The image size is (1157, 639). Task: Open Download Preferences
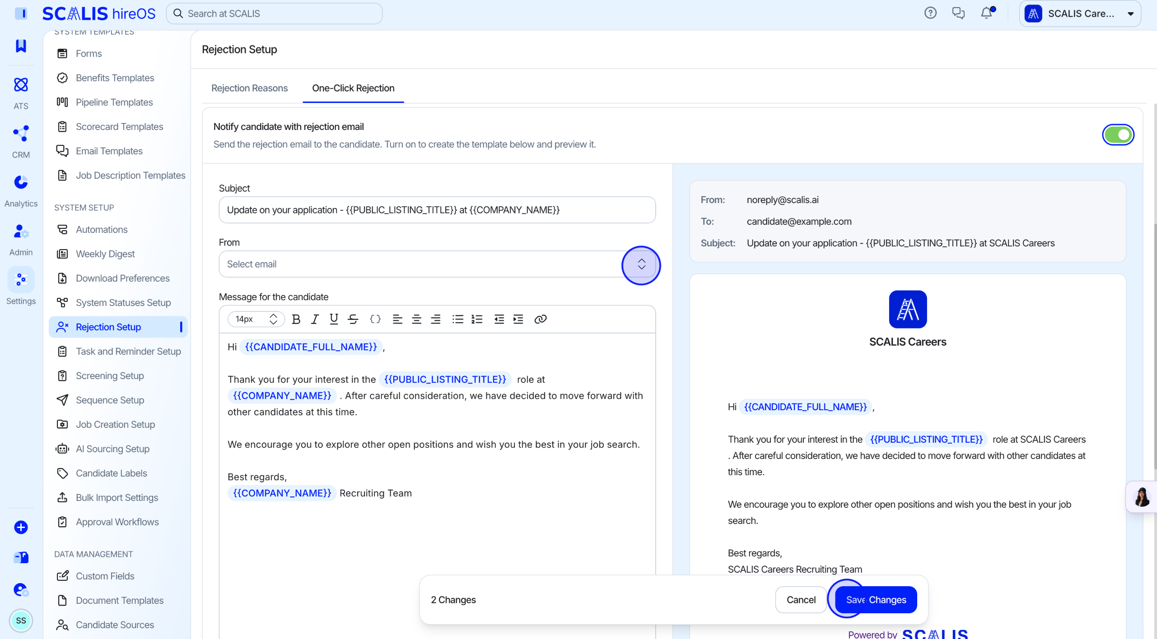(x=118, y=278)
